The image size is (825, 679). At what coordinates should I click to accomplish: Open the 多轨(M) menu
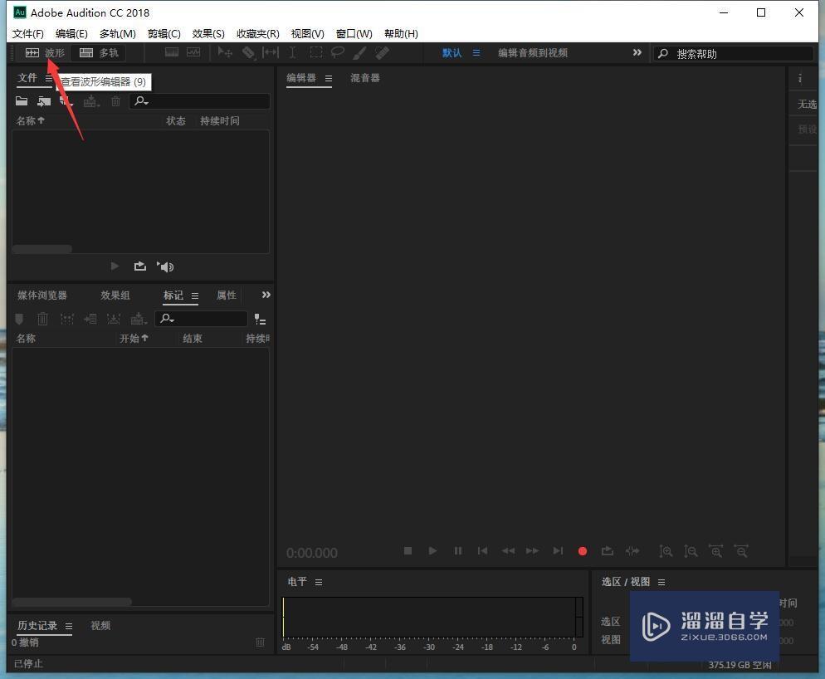(118, 34)
